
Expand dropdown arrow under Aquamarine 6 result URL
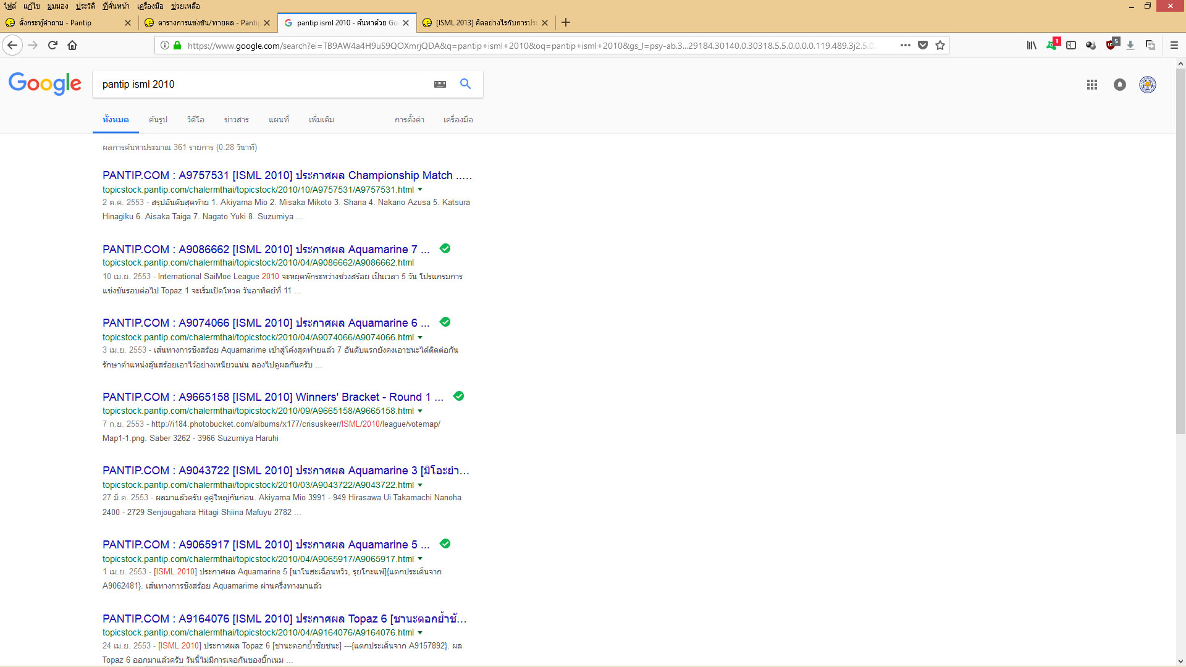click(x=420, y=337)
